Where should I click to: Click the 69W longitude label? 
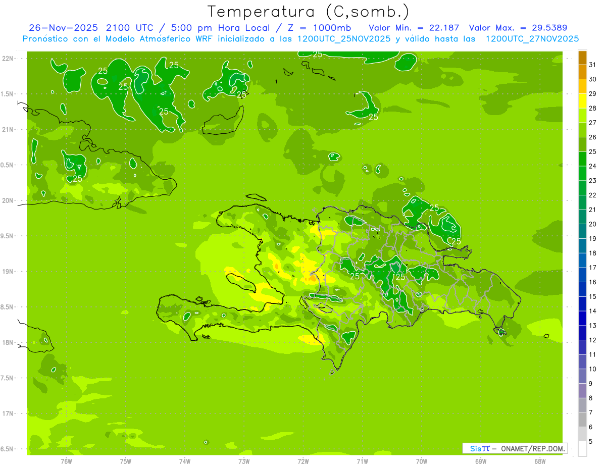tap(481, 461)
